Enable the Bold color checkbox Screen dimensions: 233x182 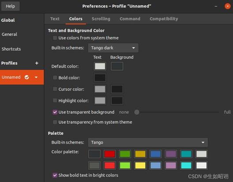pyautogui.click(x=55, y=77)
